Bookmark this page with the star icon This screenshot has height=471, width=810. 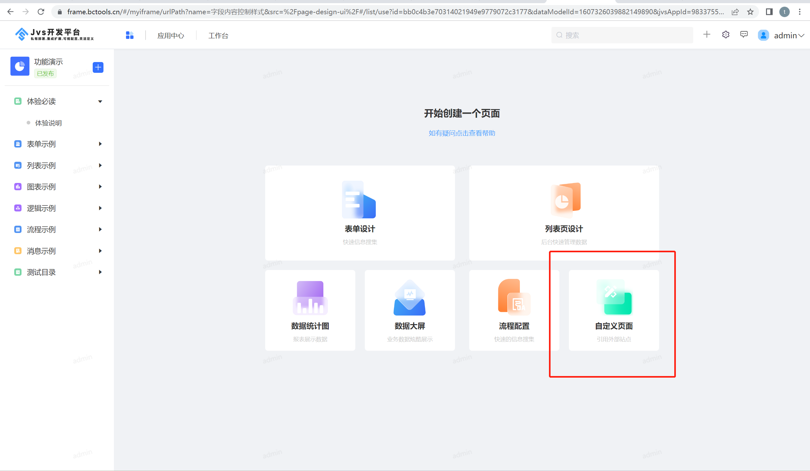pos(750,12)
